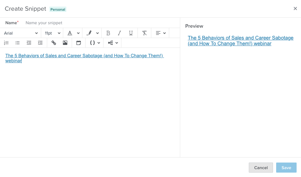Click the calendar icon in toolbar

point(79,43)
